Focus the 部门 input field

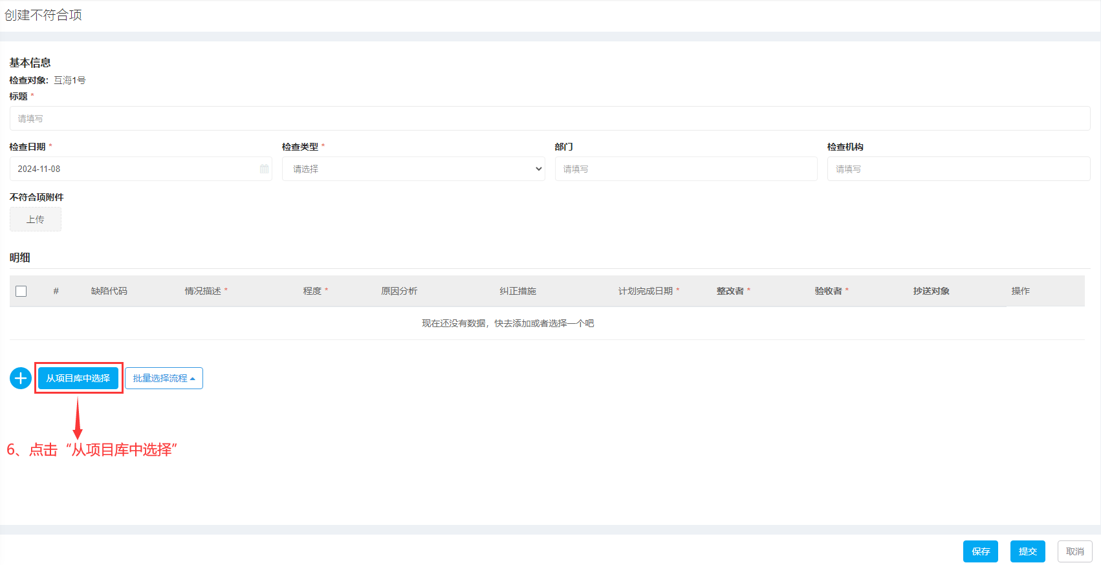686,169
